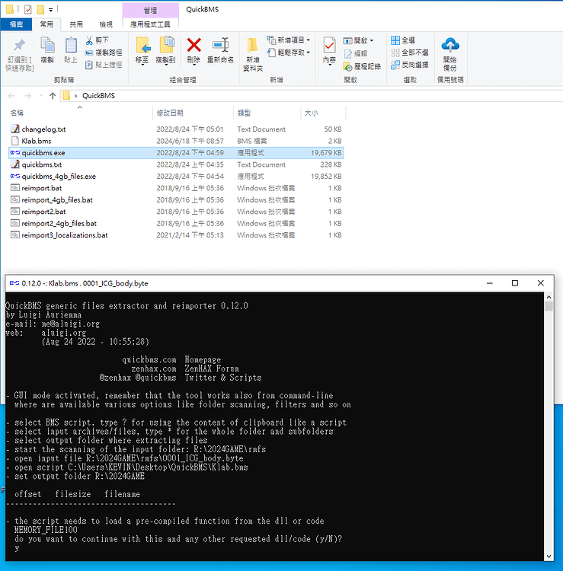This screenshot has width=563, height=571.
Task: Click the Paste shortcut option
Action: tap(104, 65)
